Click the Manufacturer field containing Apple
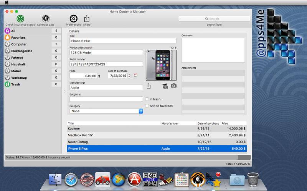307x191 pixels. click(106, 88)
